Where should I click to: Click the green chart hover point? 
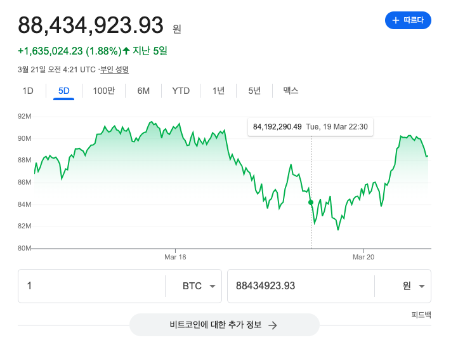pos(311,202)
